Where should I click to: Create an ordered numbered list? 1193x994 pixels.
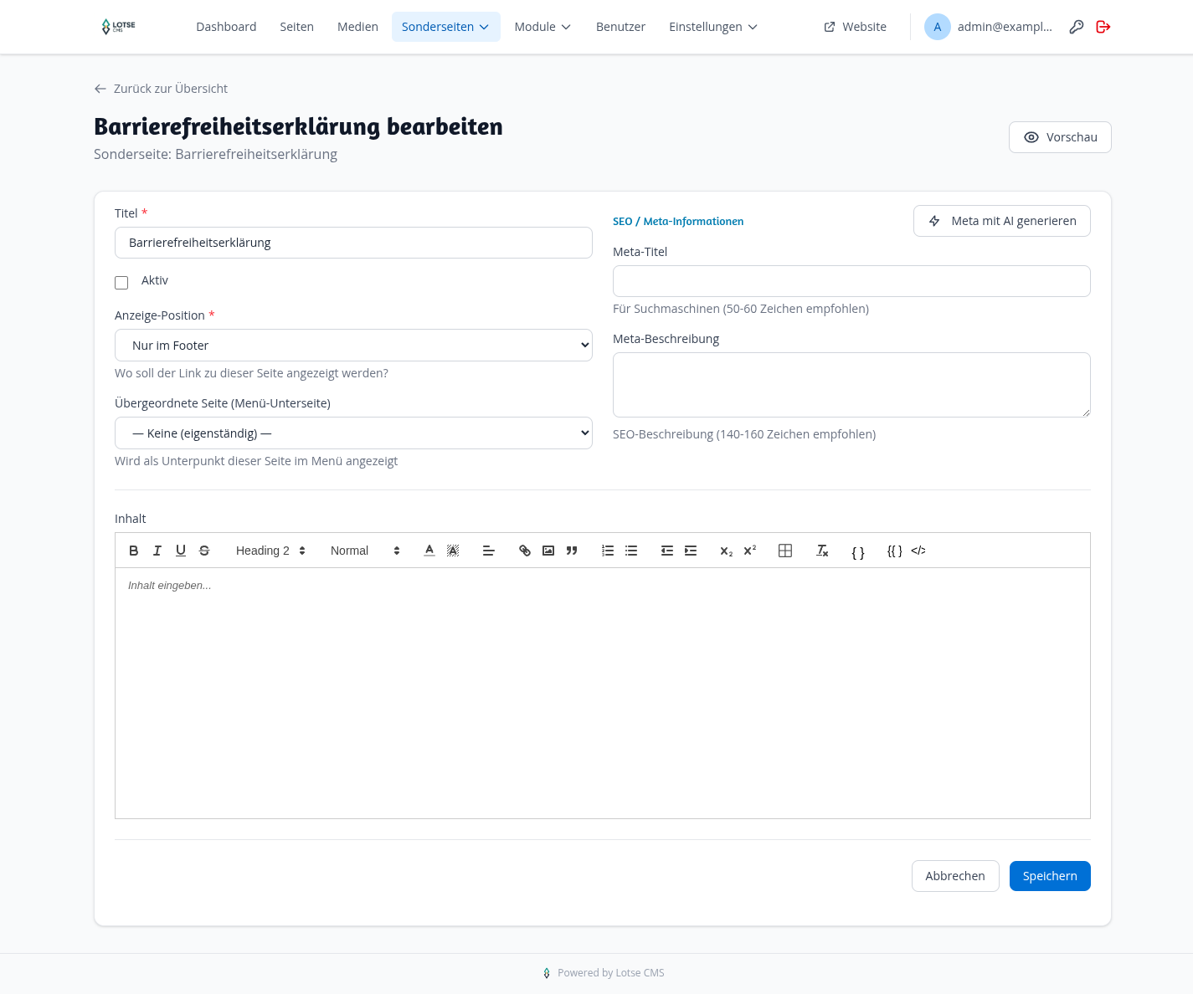click(x=608, y=551)
